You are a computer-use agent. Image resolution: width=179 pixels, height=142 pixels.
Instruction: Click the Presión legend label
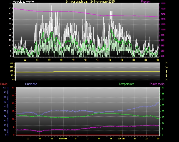pyautogui.click(x=145, y=2)
